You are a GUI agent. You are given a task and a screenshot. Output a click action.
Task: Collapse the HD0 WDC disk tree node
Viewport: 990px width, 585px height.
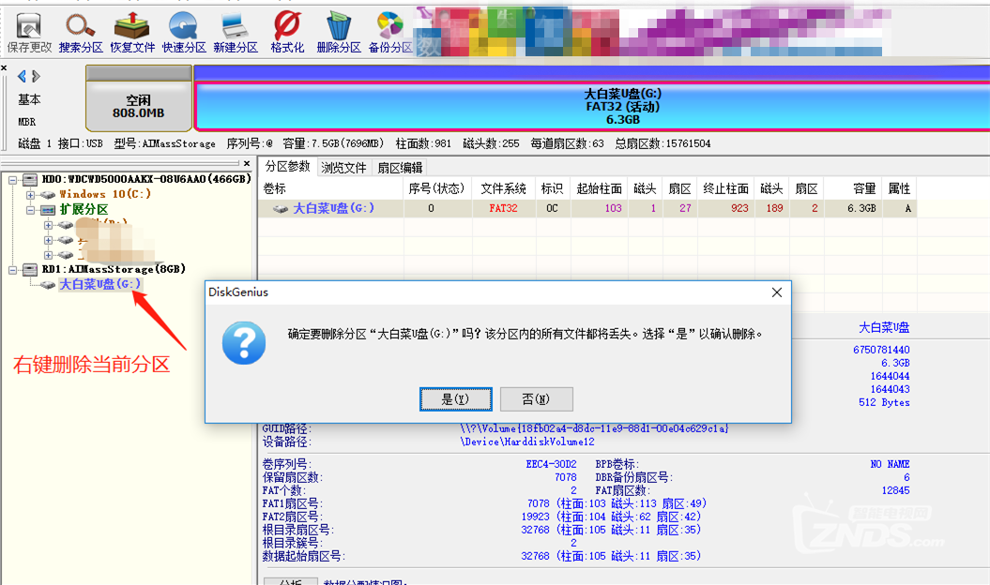click(x=12, y=180)
